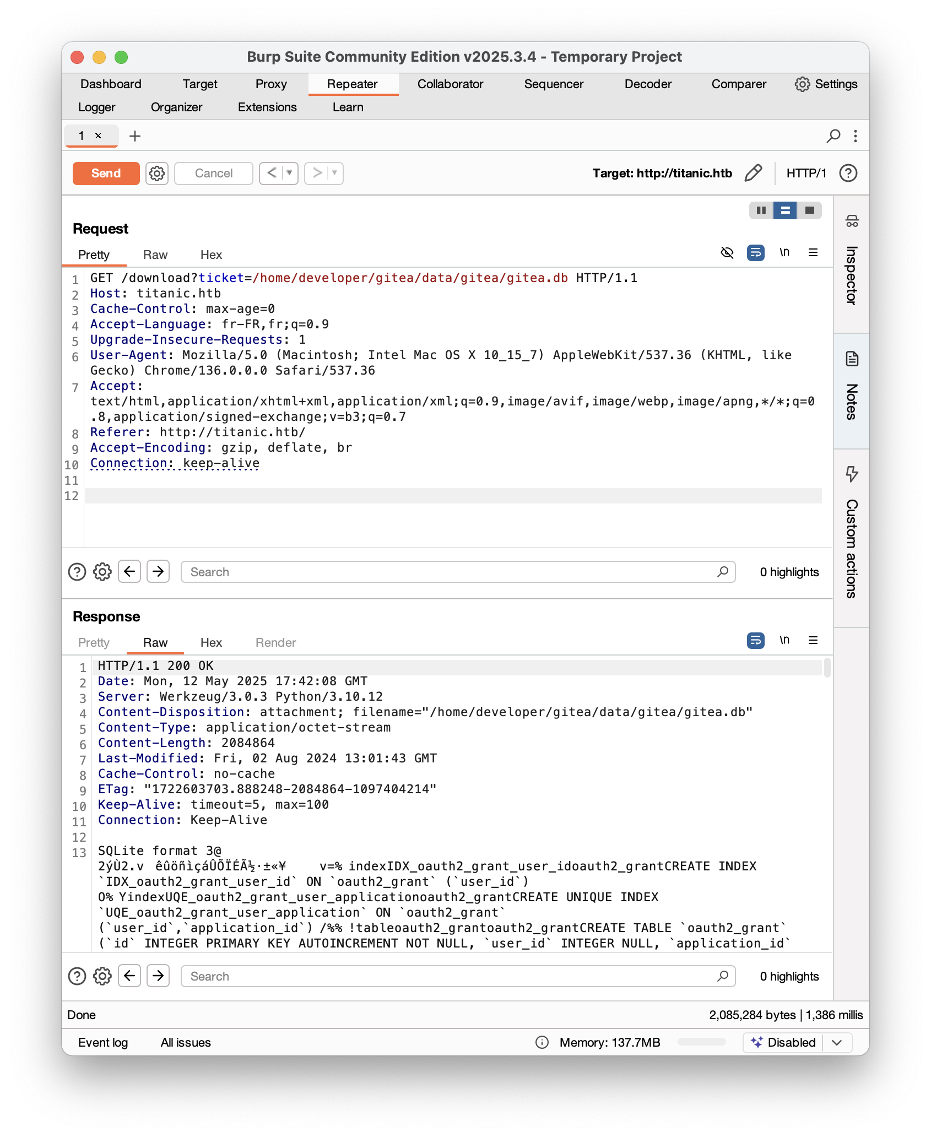Toggle show newlines in Response viewer

tap(784, 641)
